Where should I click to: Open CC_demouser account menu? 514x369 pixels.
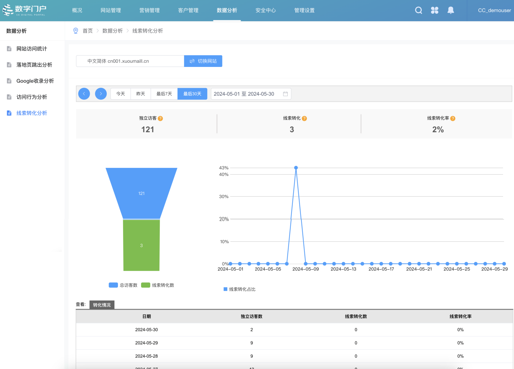coord(494,10)
